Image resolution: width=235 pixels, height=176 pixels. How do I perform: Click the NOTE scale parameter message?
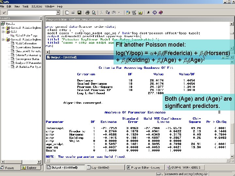coord(86,156)
